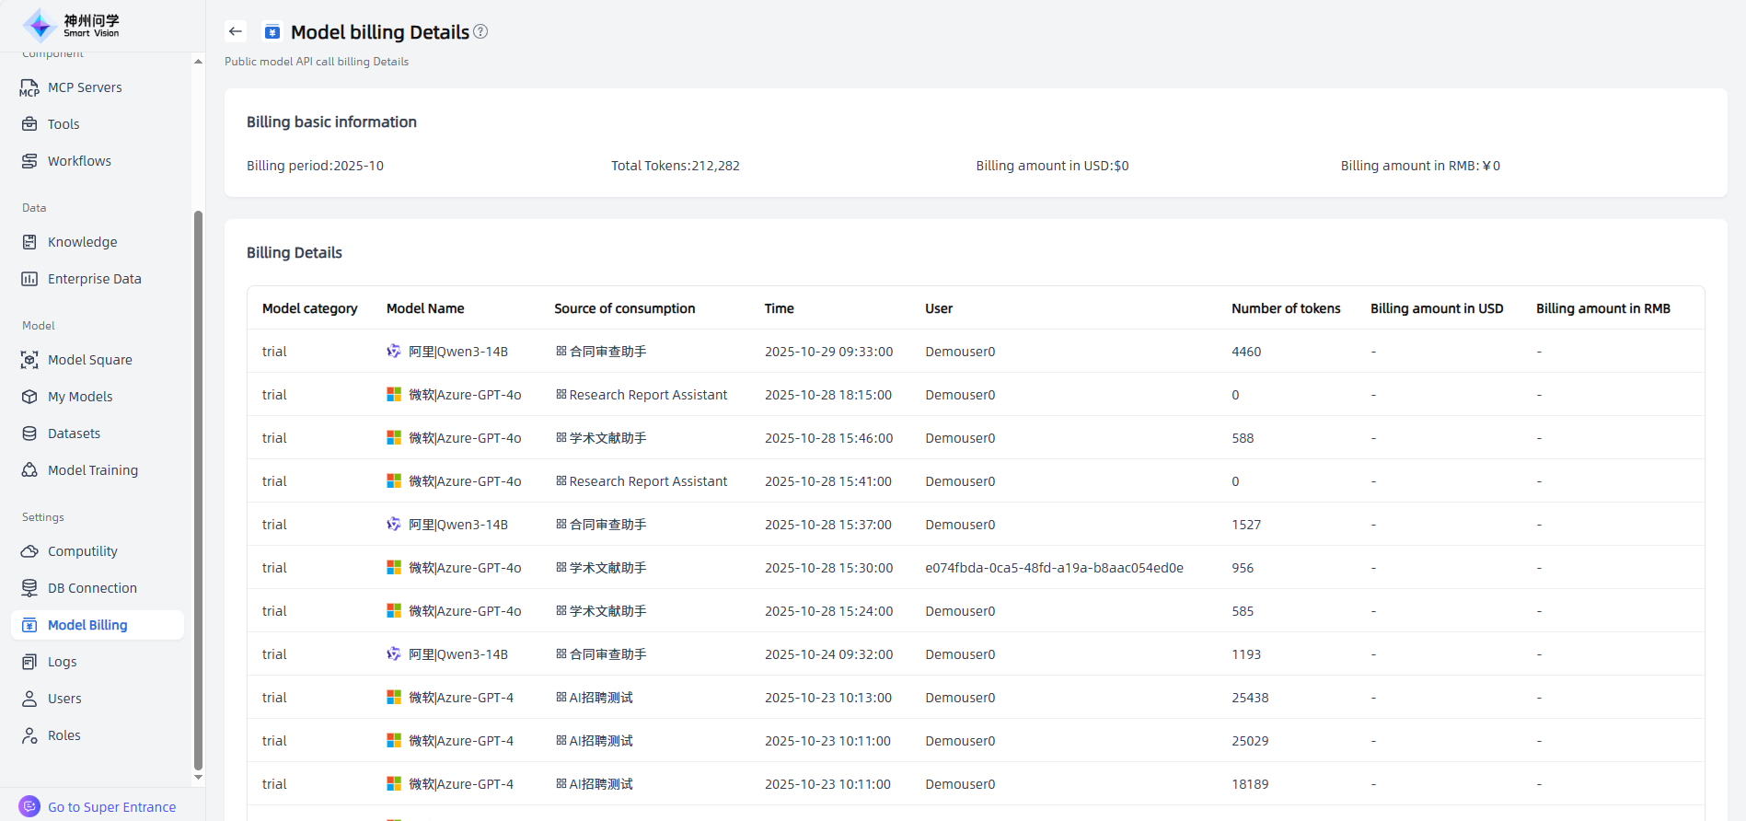Open Model Square page
This screenshot has height=821, width=1746.
89,360
